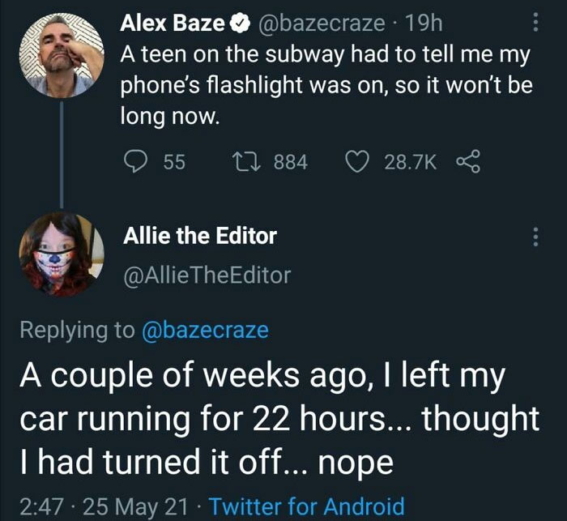
Task: Click @bazecraze mention in Replying to line
Action: tap(206, 331)
